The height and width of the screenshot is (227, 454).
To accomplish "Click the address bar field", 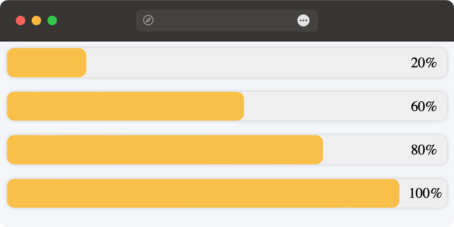I will [227, 20].
